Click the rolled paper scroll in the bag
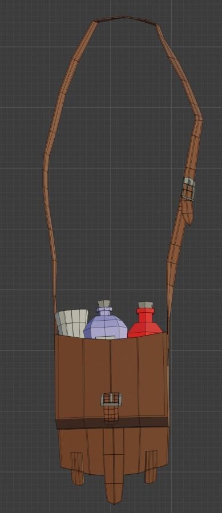 (x=71, y=323)
